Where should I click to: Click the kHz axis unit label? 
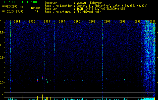[x=2, y=20]
